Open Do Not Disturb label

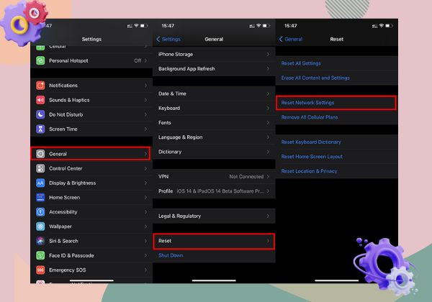click(x=66, y=114)
